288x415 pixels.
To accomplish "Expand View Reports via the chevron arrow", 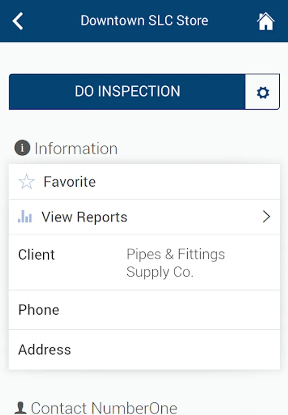I will [266, 217].
